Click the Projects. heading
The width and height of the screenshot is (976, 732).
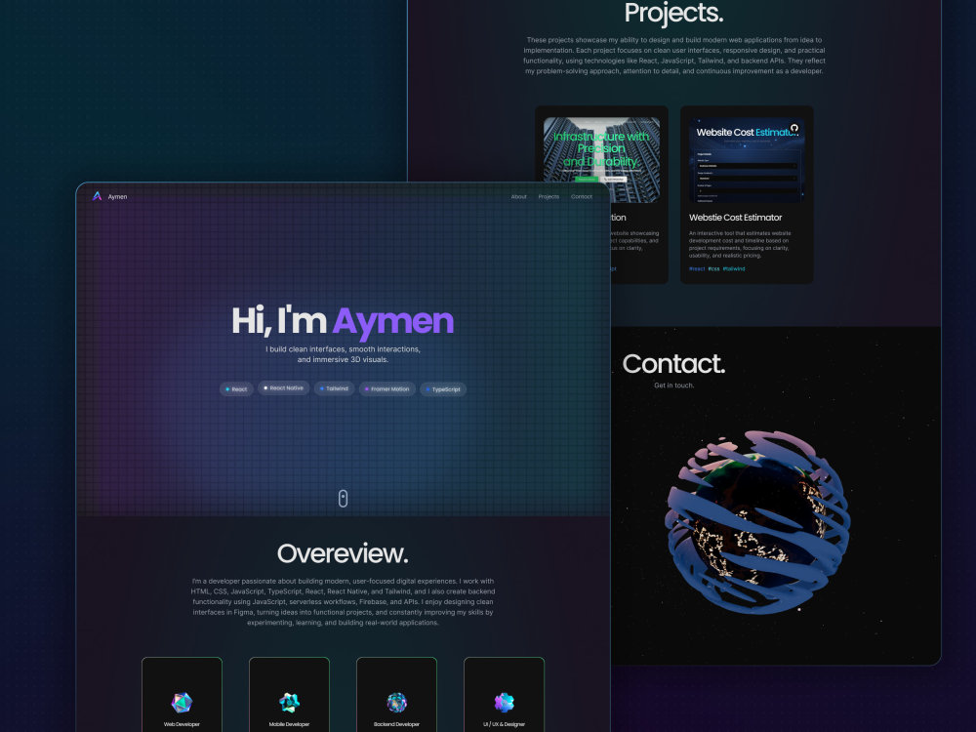click(674, 13)
